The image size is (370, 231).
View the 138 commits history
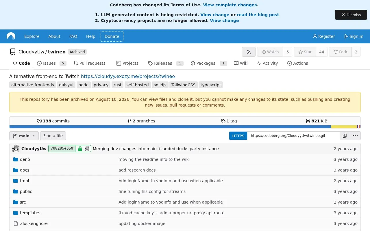point(53,121)
